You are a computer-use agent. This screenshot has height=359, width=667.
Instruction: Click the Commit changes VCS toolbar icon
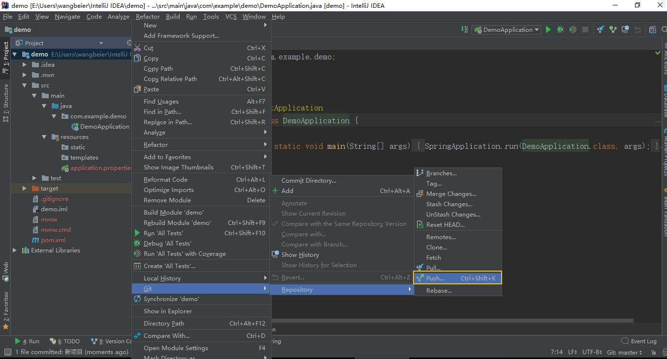[x=613, y=29]
